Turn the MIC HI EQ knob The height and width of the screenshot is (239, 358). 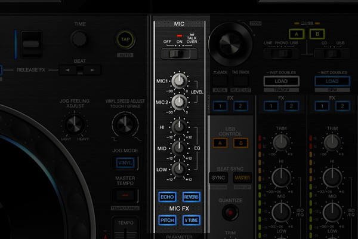(x=179, y=127)
